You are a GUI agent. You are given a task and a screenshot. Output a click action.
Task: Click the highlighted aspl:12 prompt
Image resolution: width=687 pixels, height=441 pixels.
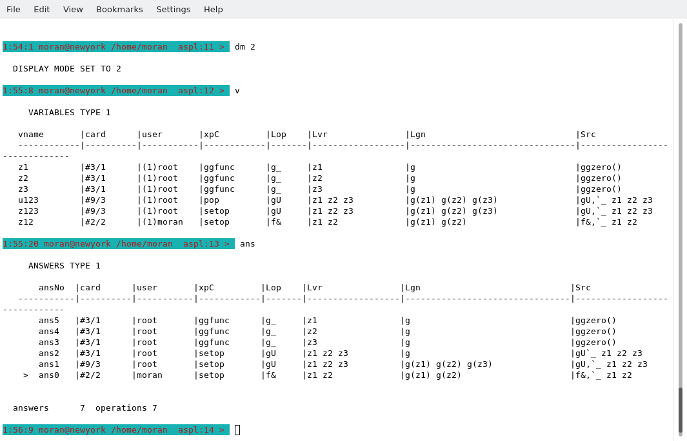pos(115,91)
